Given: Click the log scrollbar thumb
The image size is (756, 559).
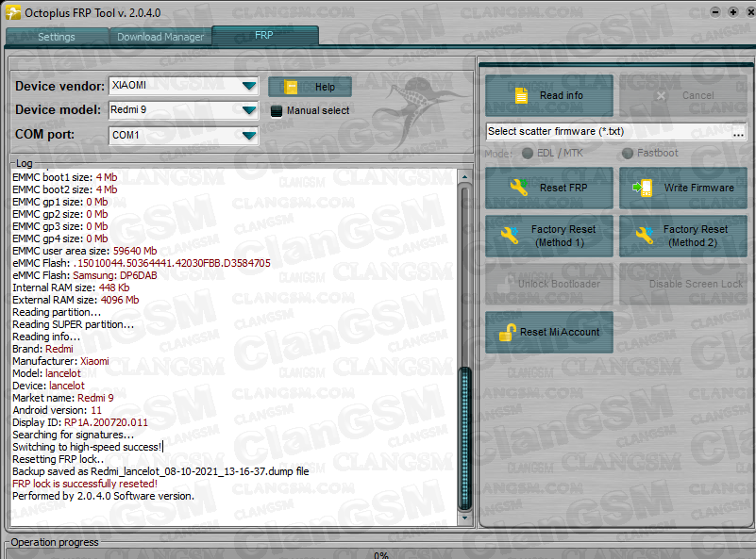Looking at the screenshot, I should click(464, 438).
